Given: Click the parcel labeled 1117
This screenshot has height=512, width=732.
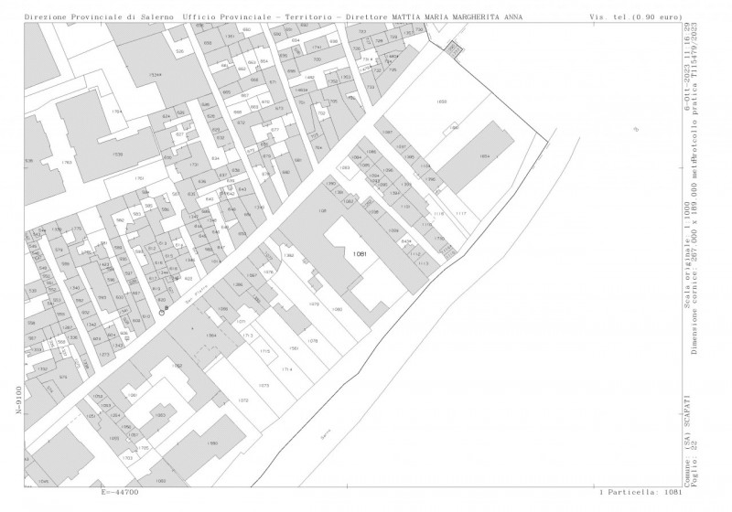Looking at the screenshot, I should coord(461,213).
